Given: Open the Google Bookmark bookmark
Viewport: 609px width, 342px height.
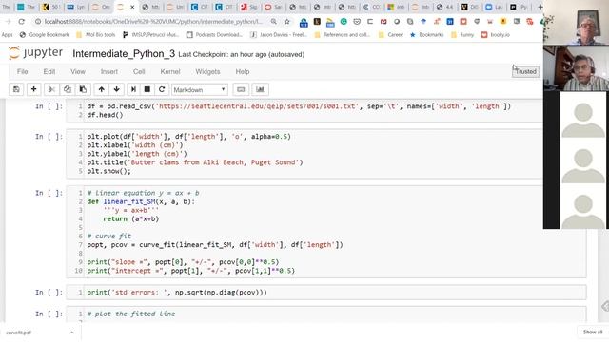Looking at the screenshot, I should click(44, 35).
